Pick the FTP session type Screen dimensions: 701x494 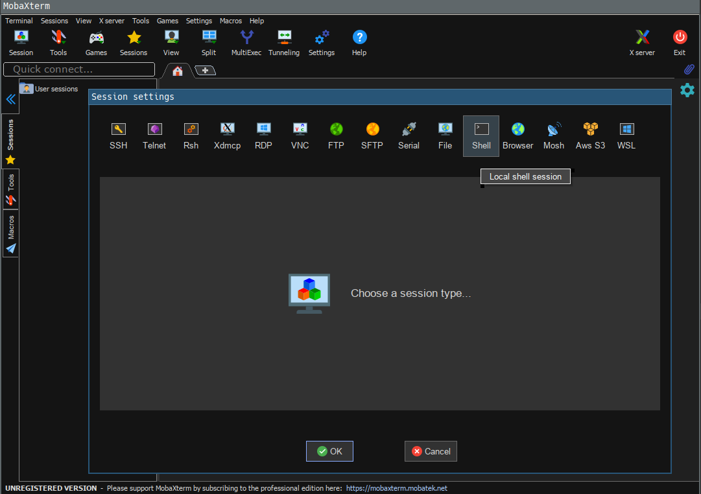point(336,136)
